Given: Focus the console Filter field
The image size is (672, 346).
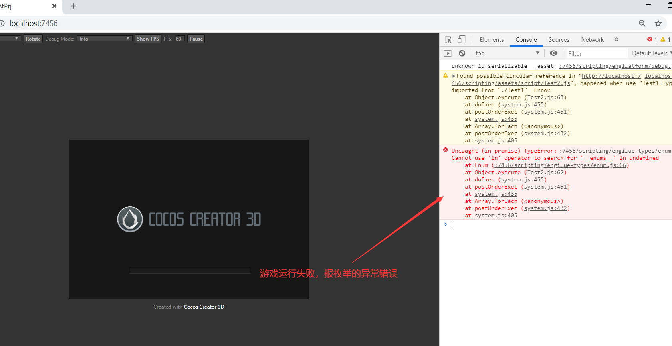Looking at the screenshot, I should 597,53.
